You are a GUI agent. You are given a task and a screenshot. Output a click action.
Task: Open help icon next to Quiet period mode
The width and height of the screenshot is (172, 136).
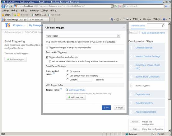pyautogui.click(x=54, y=73)
